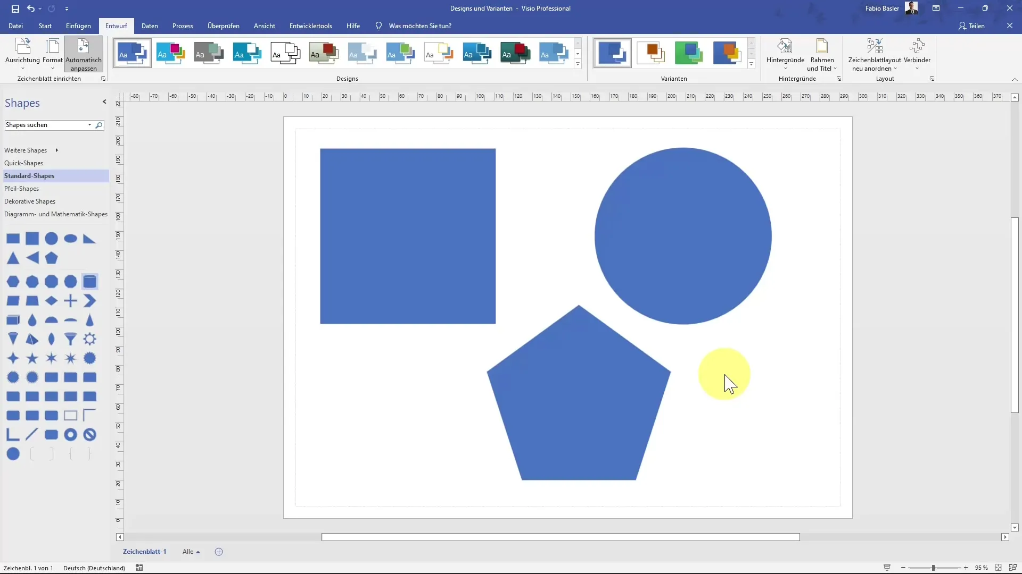
Task: Click the Save icon in title bar
Action: coord(15,9)
